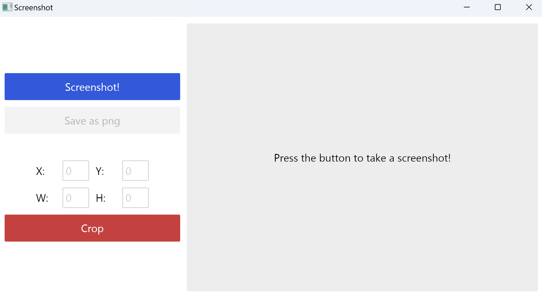The width and height of the screenshot is (542, 297).
Task: Select the W width input box
Action: [76, 198]
